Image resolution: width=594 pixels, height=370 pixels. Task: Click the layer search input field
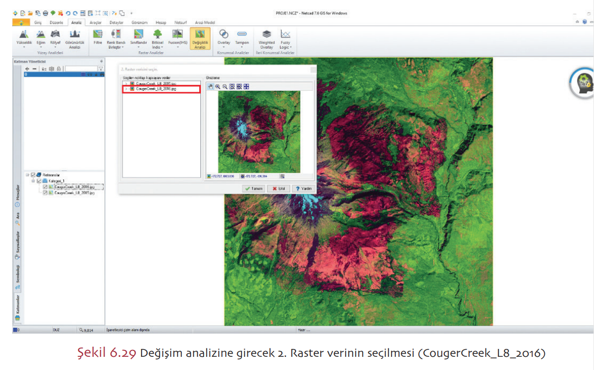tap(80, 69)
